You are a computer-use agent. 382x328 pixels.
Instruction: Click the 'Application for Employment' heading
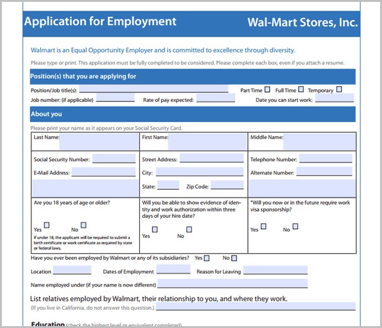(100, 21)
